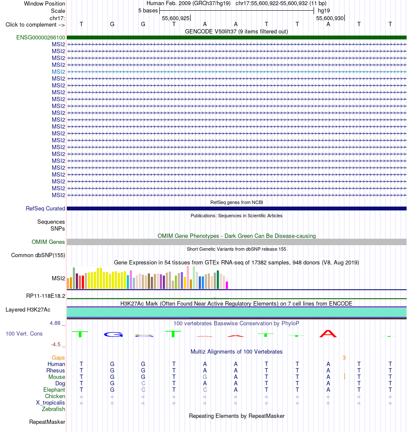Click the Zebrafish species label
The image size is (407, 432).
54,409
